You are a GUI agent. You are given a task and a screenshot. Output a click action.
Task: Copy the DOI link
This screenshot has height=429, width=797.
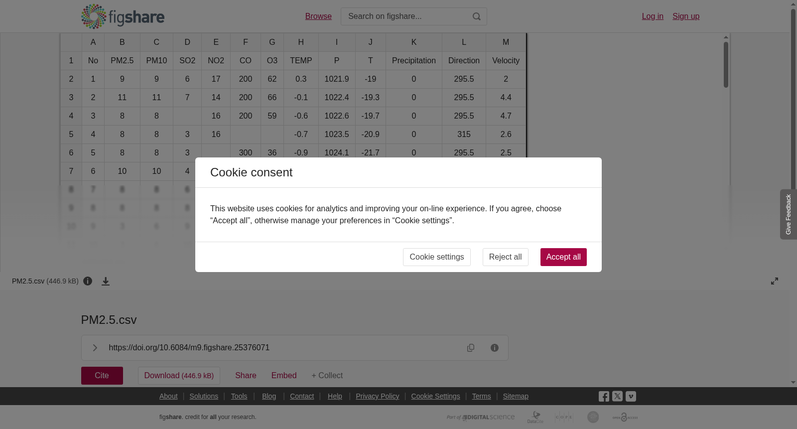coord(471,348)
